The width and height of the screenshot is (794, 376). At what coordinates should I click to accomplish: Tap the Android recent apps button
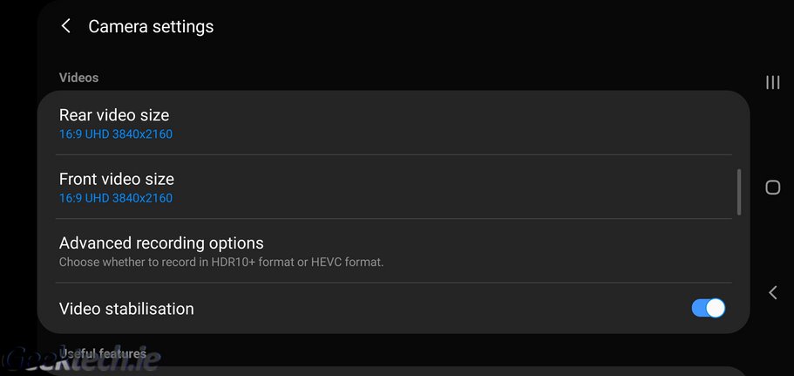pyautogui.click(x=772, y=82)
